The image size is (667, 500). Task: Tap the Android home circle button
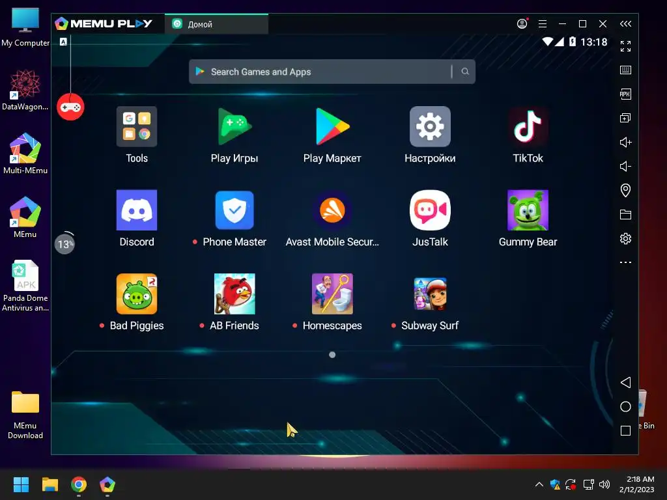pyautogui.click(x=625, y=406)
